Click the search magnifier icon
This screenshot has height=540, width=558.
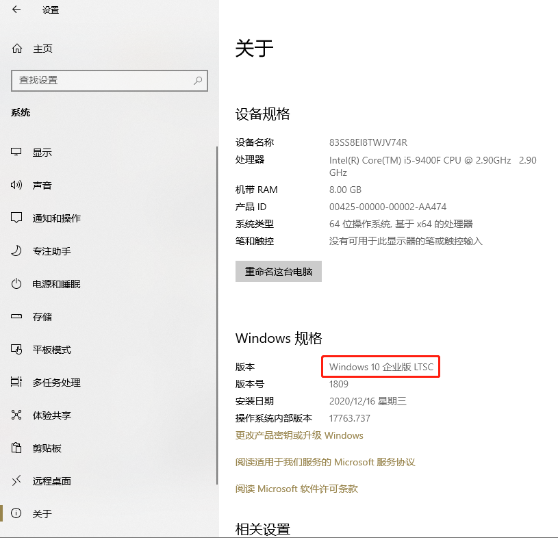(198, 80)
